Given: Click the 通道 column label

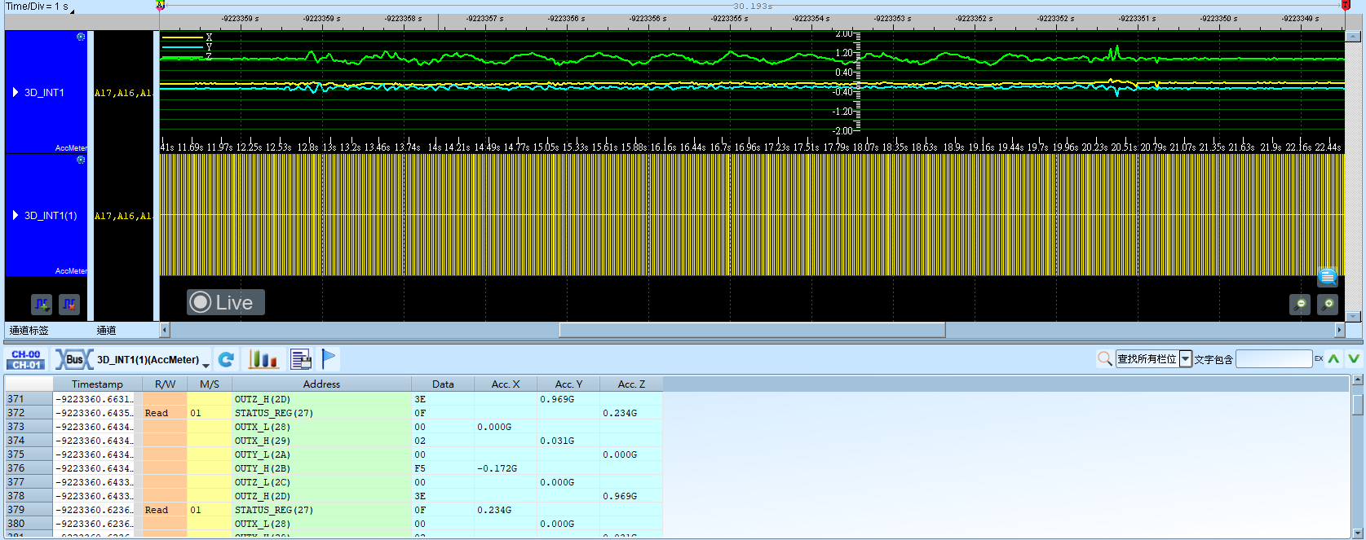Looking at the screenshot, I should (106, 330).
